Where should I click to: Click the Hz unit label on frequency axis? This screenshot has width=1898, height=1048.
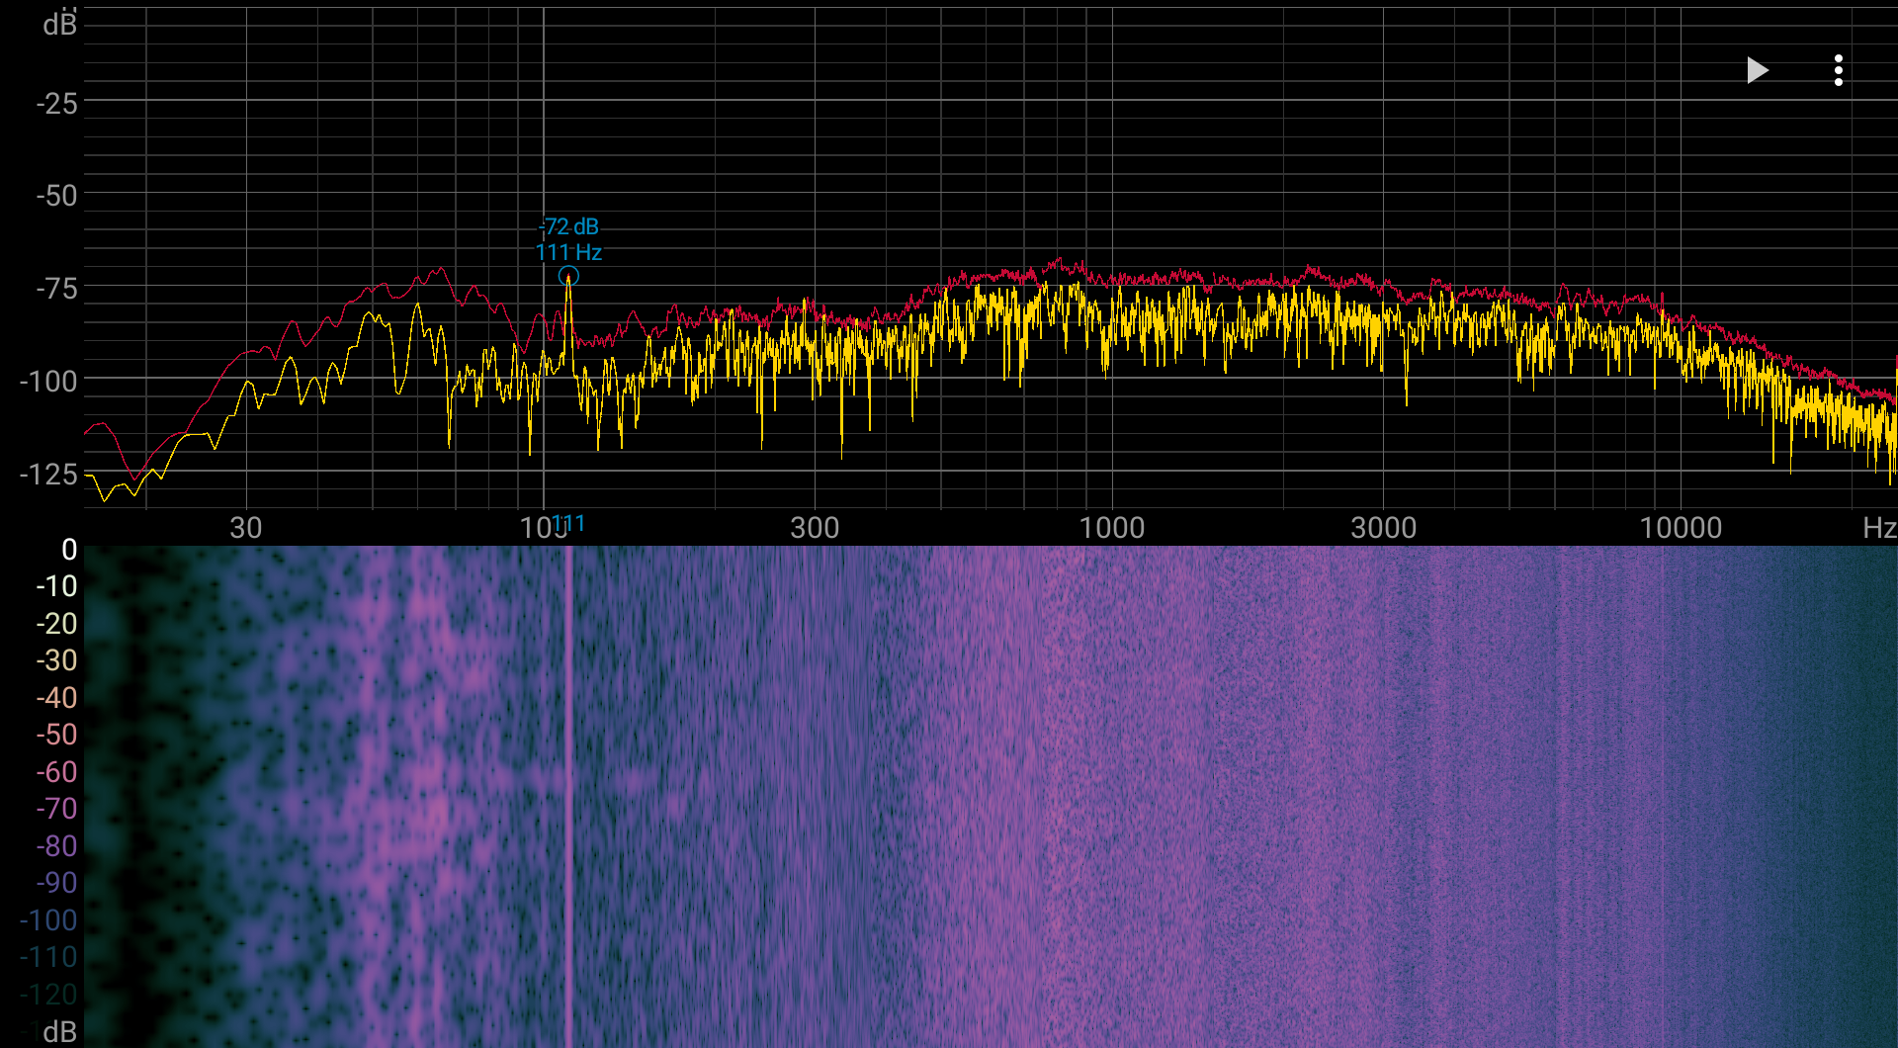click(x=1879, y=528)
